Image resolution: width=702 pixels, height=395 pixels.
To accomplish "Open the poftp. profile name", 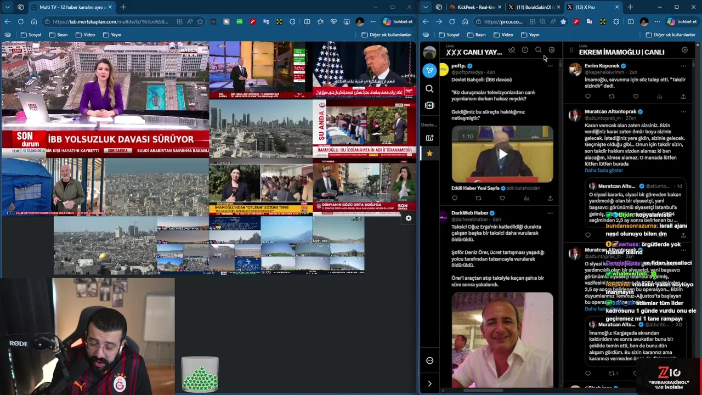I will pos(458,66).
